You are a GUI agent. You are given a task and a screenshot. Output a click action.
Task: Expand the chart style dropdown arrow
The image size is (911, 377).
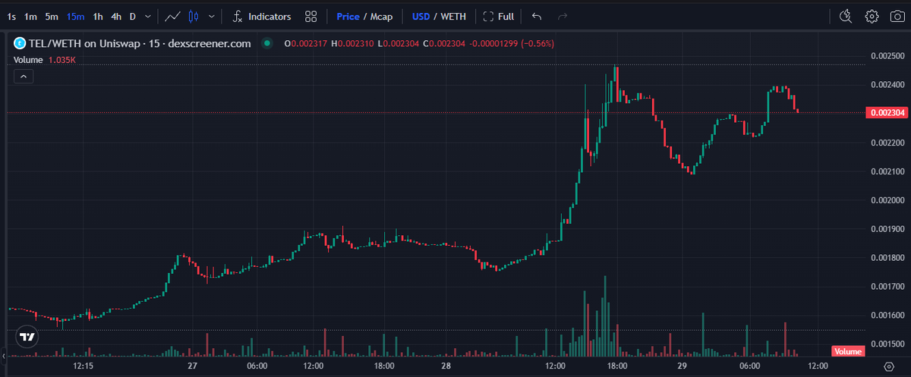(211, 16)
